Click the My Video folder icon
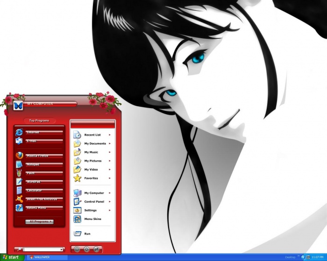This screenshot has width=327, height=261. 77,170
